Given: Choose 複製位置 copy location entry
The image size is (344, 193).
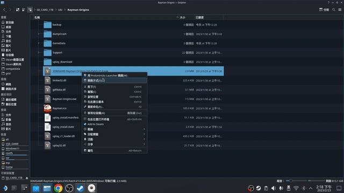Looking at the screenshot, I should tap(114, 97).
